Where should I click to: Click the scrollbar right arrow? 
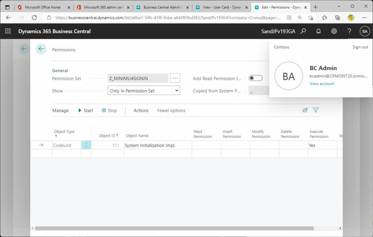coord(340,228)
